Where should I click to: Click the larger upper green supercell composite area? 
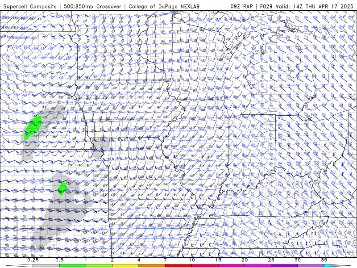coord(33,127)
